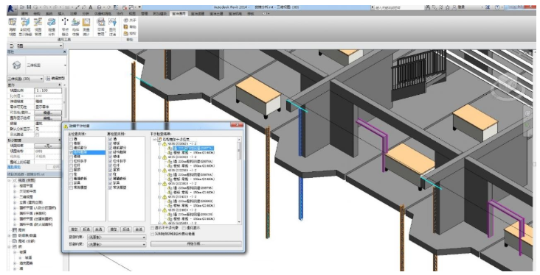Click the 3D view house icon in Properties
The image size is (540, 275).
pyautogui.click(x=16, y=65)
